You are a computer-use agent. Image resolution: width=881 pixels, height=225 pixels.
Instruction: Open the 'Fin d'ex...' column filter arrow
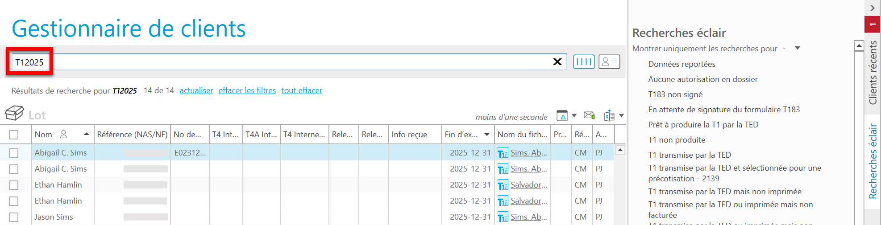(487, 135)
